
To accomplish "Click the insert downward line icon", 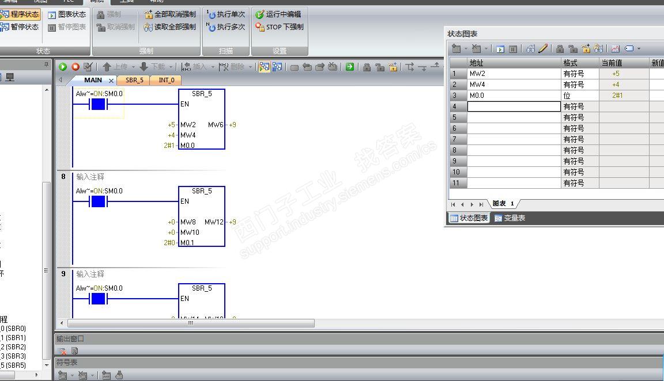I will pyautogui.click(x=422, y=67).
